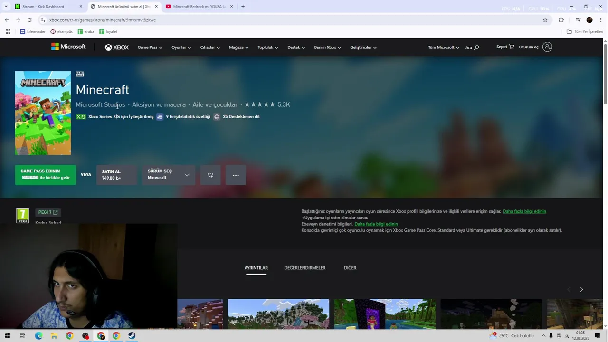Open the 5.3K star ratings
The width and height of the screenshot is (608, 342).
coord(267,104)
